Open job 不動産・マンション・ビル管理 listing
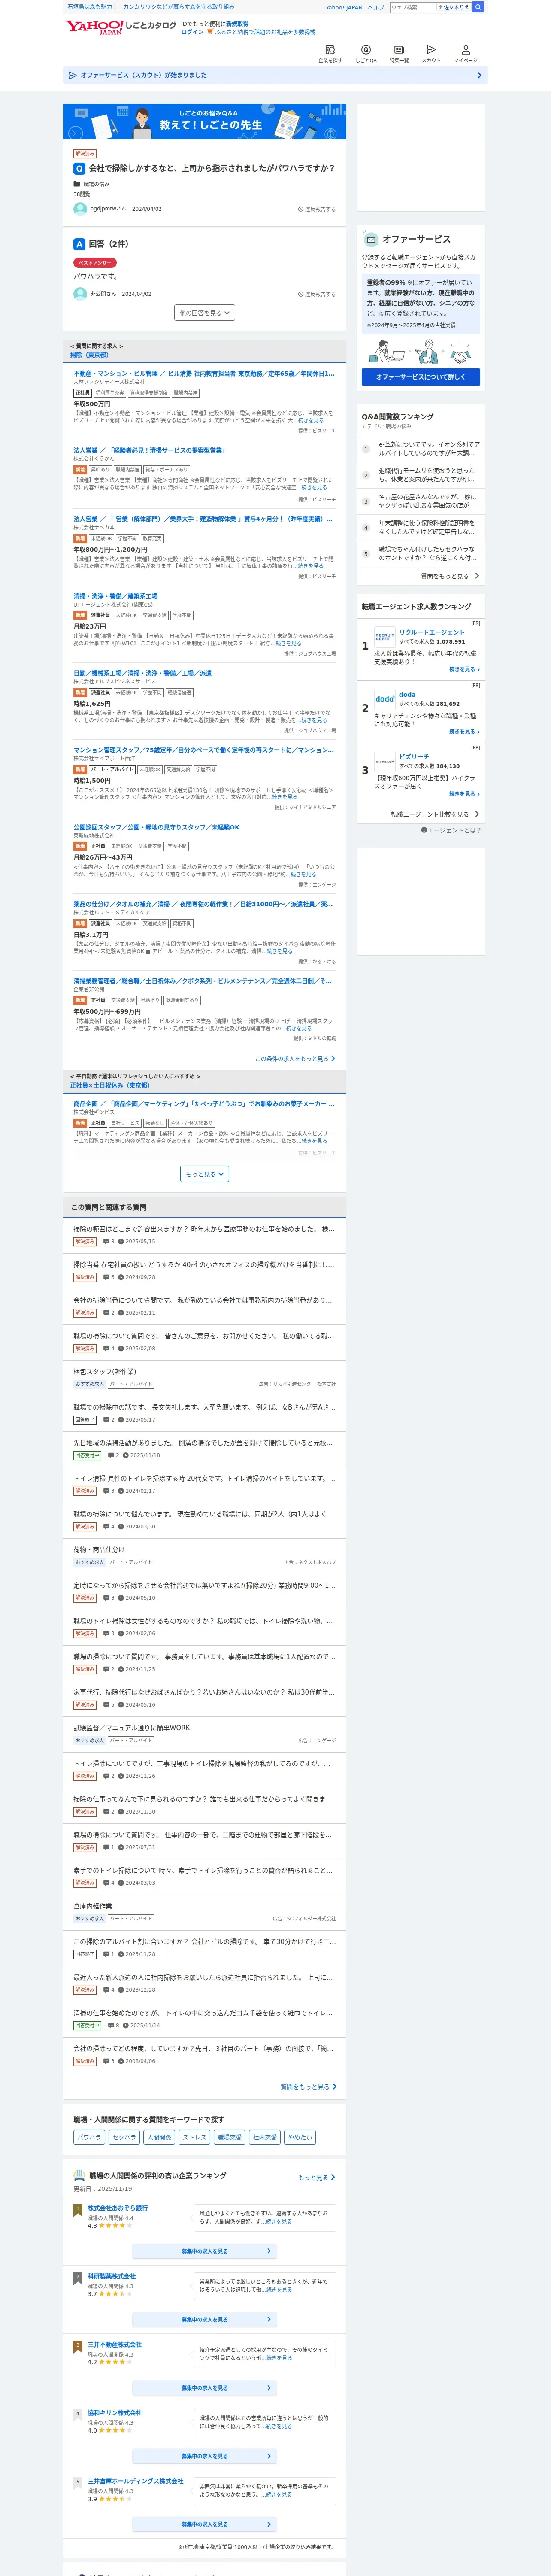This screenshot has height=2576, width=551. tap(204, 373)
